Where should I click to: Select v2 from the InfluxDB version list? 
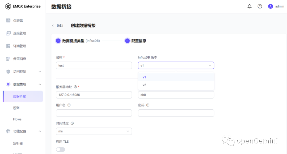coord(144,85)
